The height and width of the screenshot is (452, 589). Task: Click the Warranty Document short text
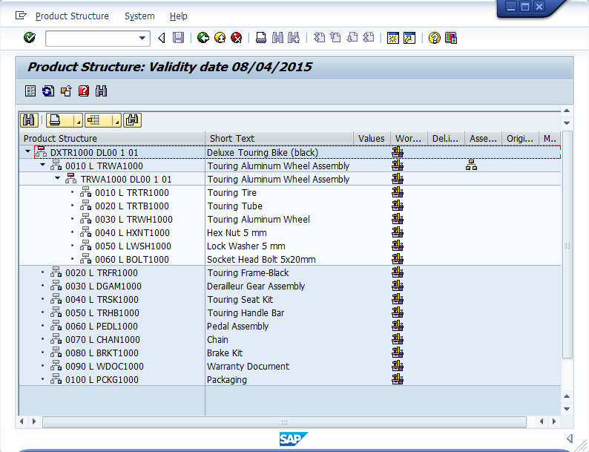click(x=249, y=367)
